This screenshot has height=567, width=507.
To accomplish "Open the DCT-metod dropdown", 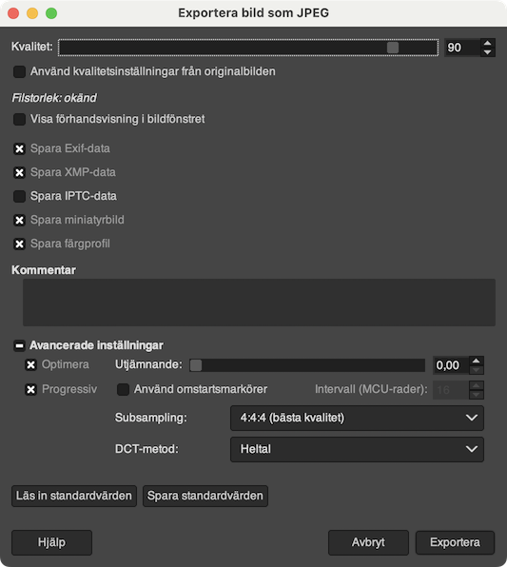I will pos(357,449).
